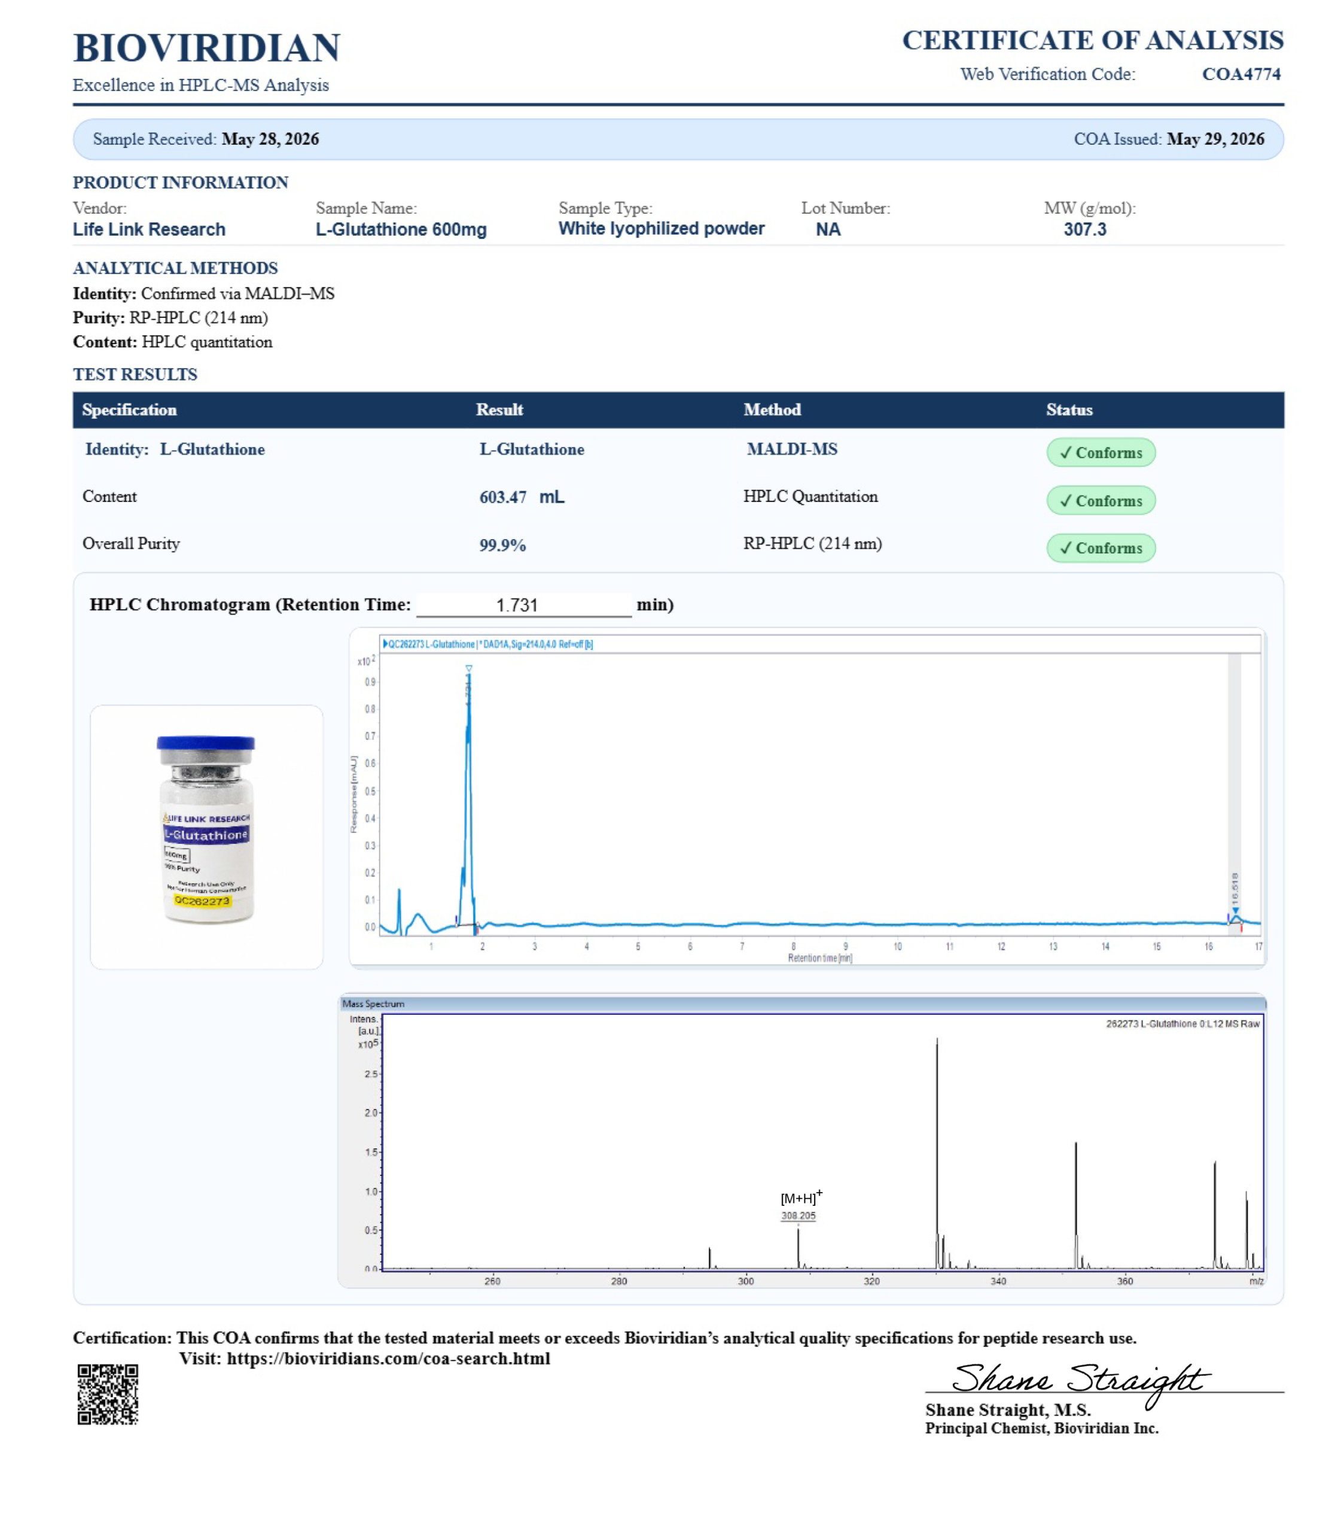The width and height of the screenshot is (1341, 1532).
Task: Click the Status column header
Action: coord(1069,409)
